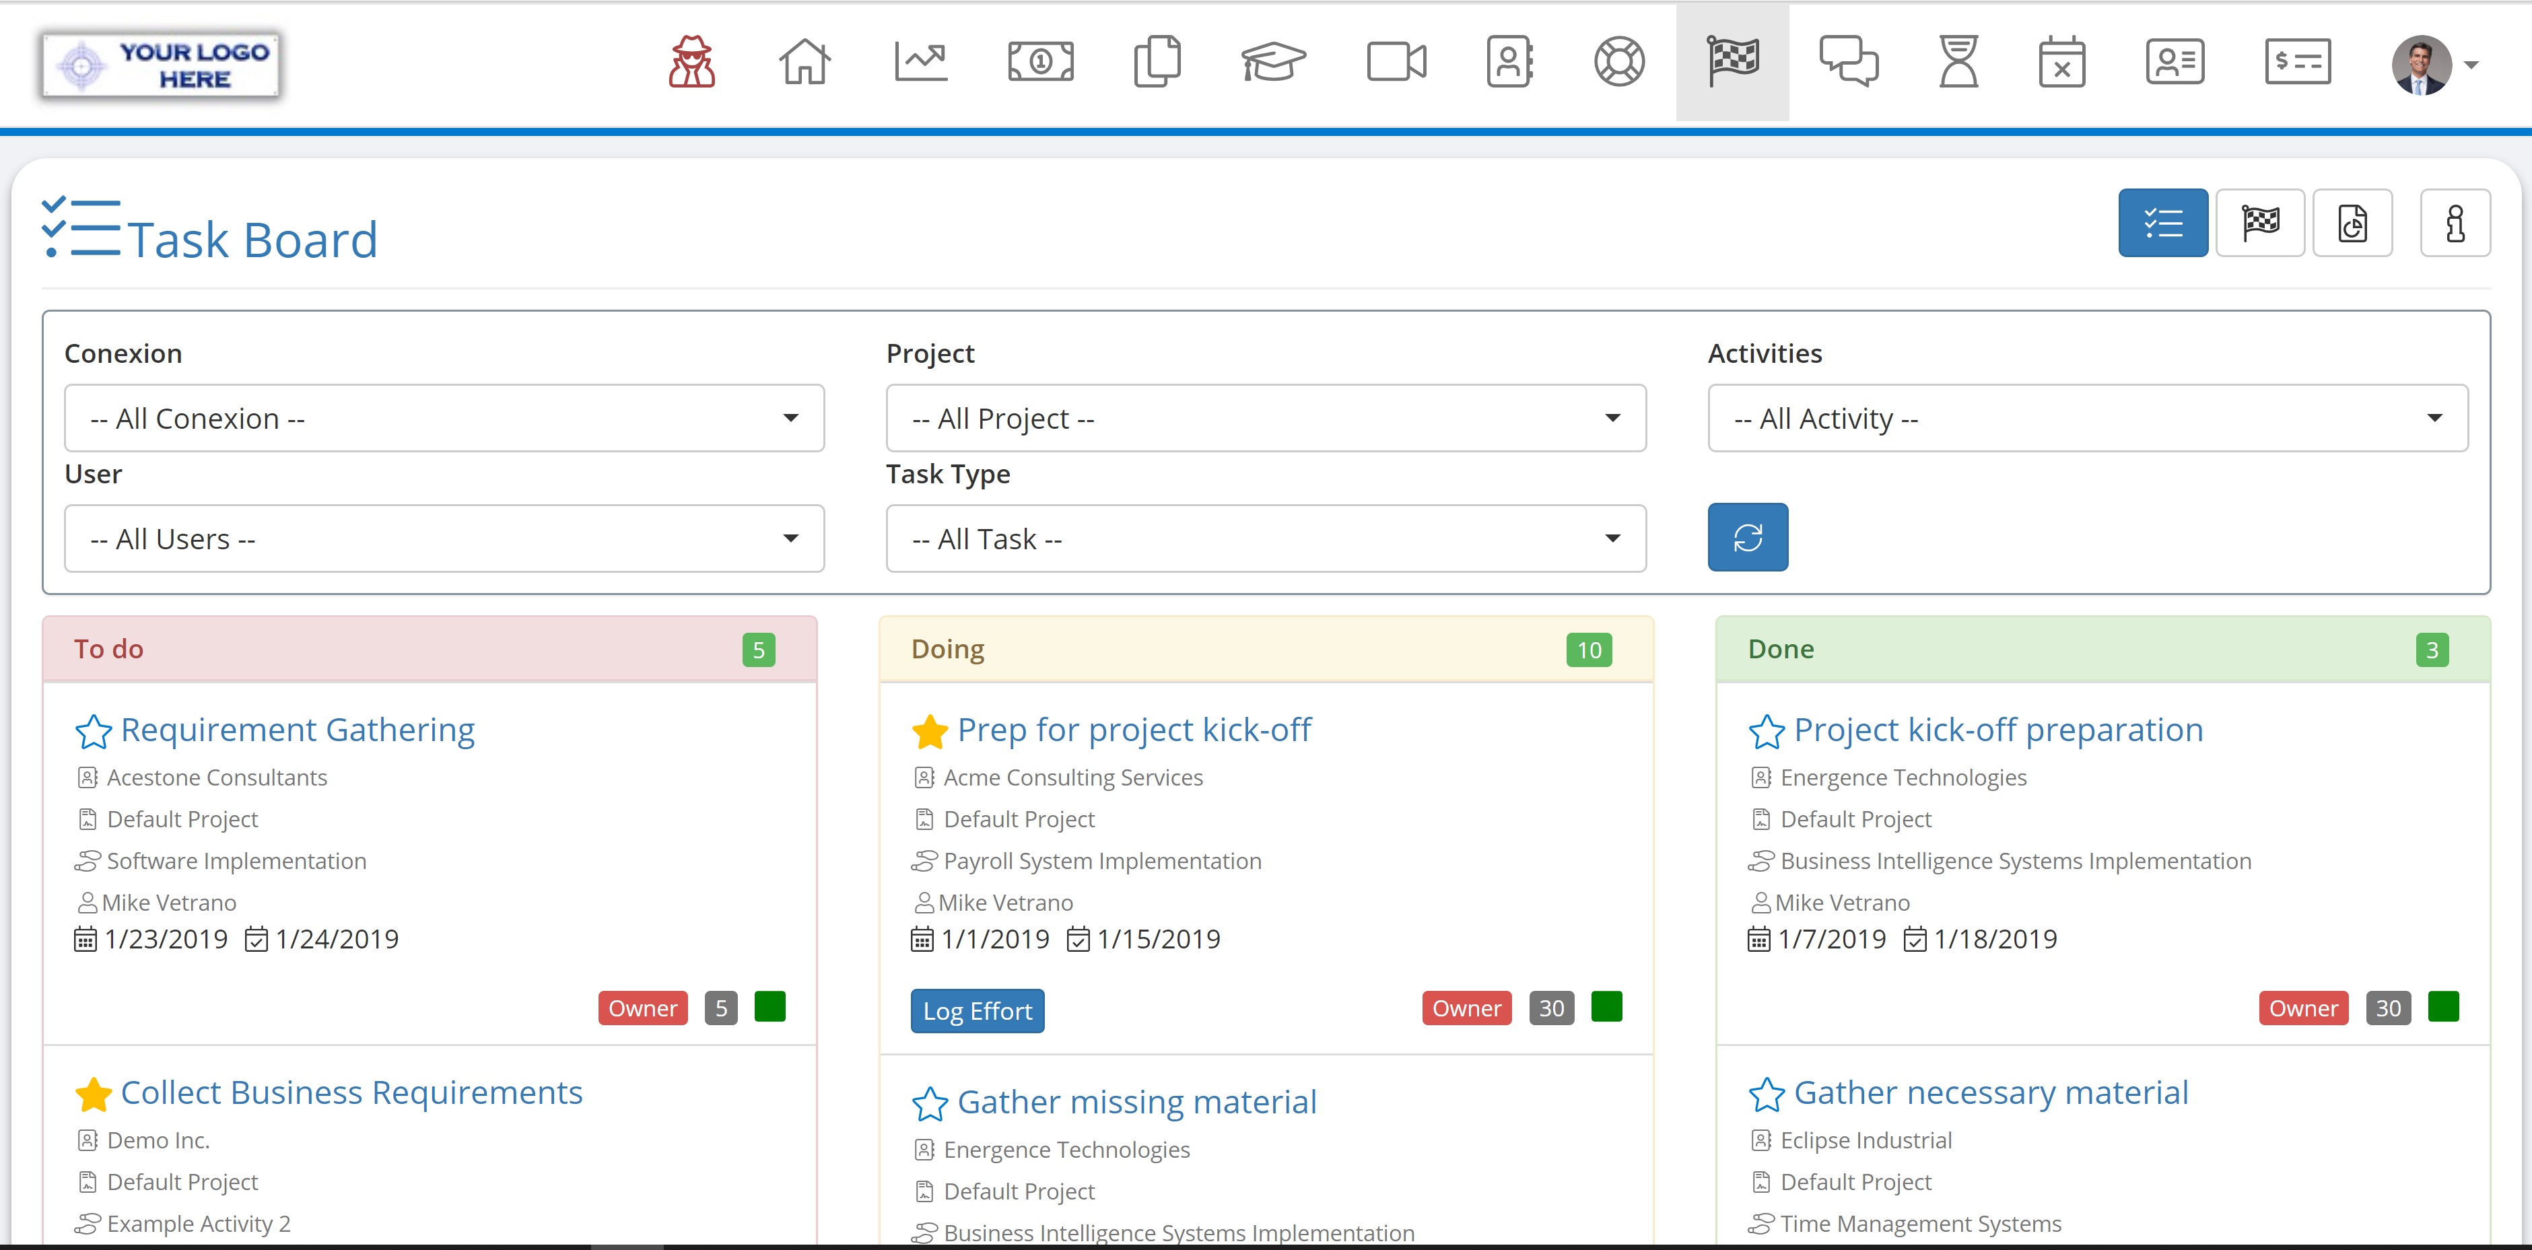Image resolution: width=2532 pixels, height=1250 pixels.
Task: Expand the All Users dropdown
Action: (x=444, y=539)
